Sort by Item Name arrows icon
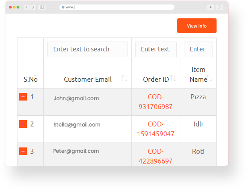The image size is (247, 189). (x=209, y=78)
